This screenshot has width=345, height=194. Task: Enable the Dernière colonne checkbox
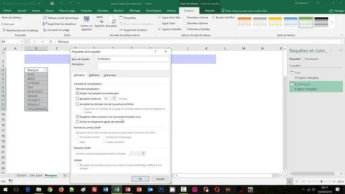(x=184, y=23)
